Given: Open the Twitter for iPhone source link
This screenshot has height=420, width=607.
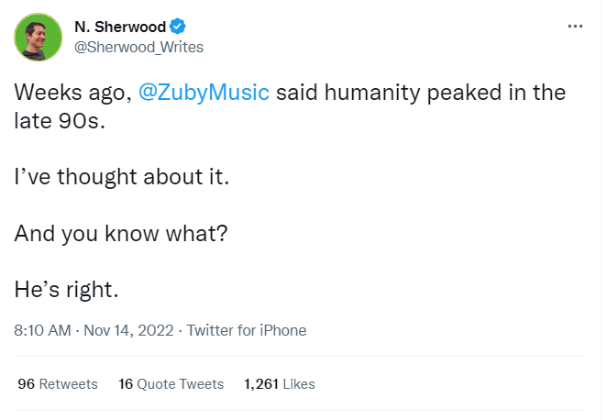Looking at the screenshot, I should 247,330.
